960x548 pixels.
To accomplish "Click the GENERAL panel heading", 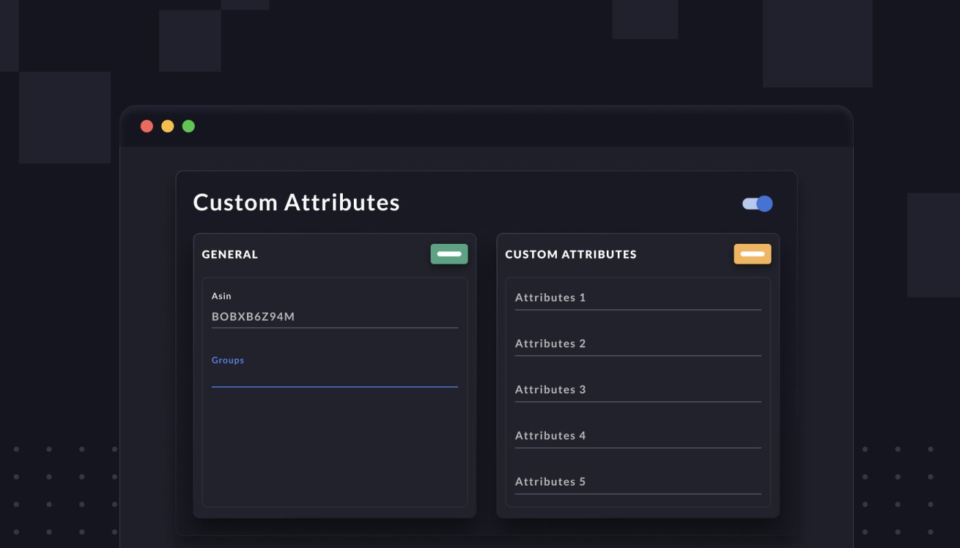I will pos(230,254).
